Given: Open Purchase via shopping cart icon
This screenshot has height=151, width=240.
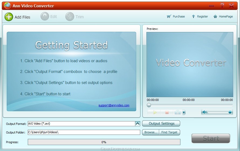Looking at the screenshot, I should coord(169,16).
